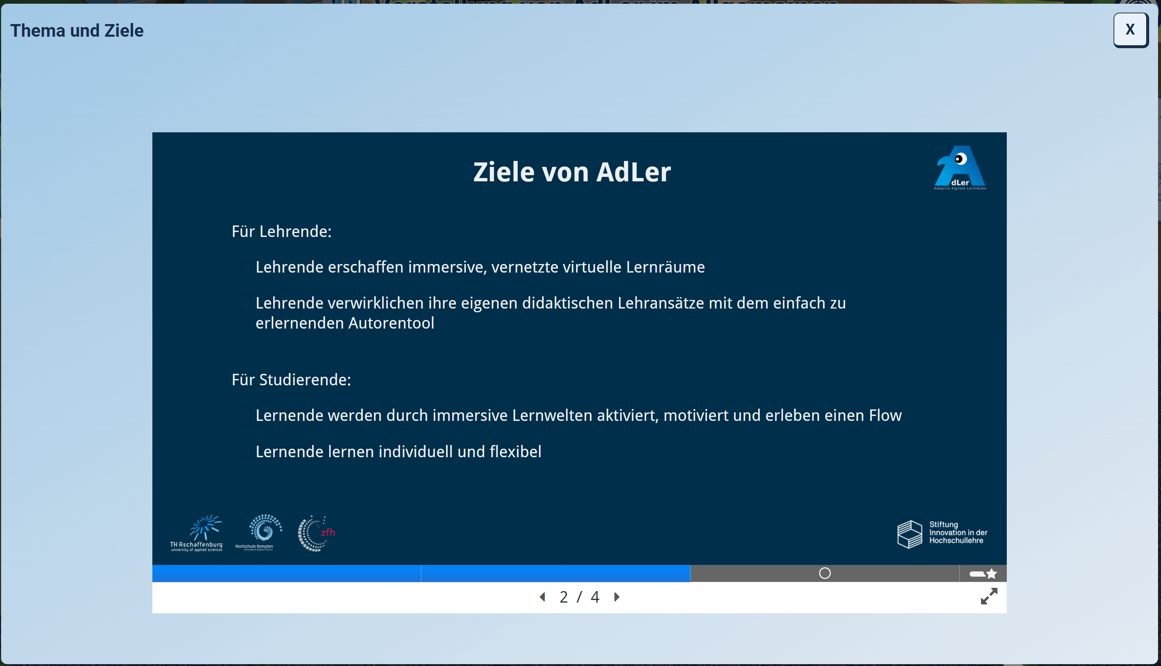
Task: Jump to third slide circle marker
Action: 824,574
